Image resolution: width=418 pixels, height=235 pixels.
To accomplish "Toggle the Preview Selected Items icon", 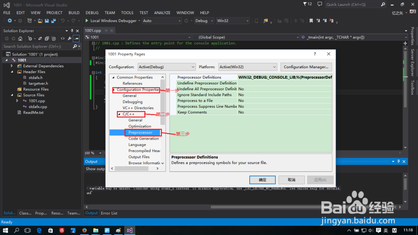I will click(x=76, y=38).
